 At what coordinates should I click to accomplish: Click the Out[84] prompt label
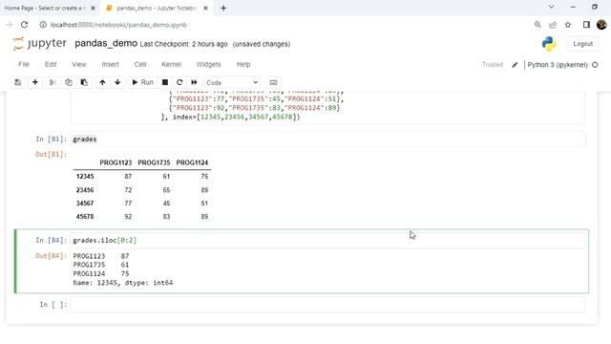tap(51, 256)
